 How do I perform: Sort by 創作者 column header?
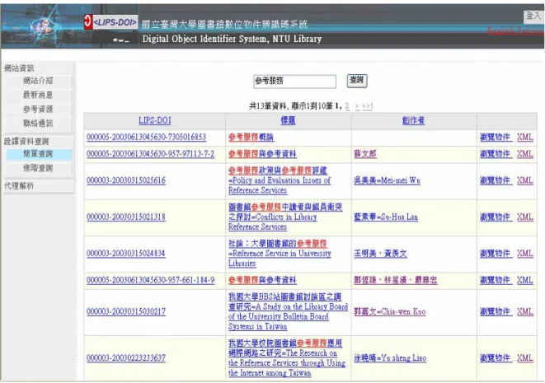pyautogui.click(x=413, y=120)
